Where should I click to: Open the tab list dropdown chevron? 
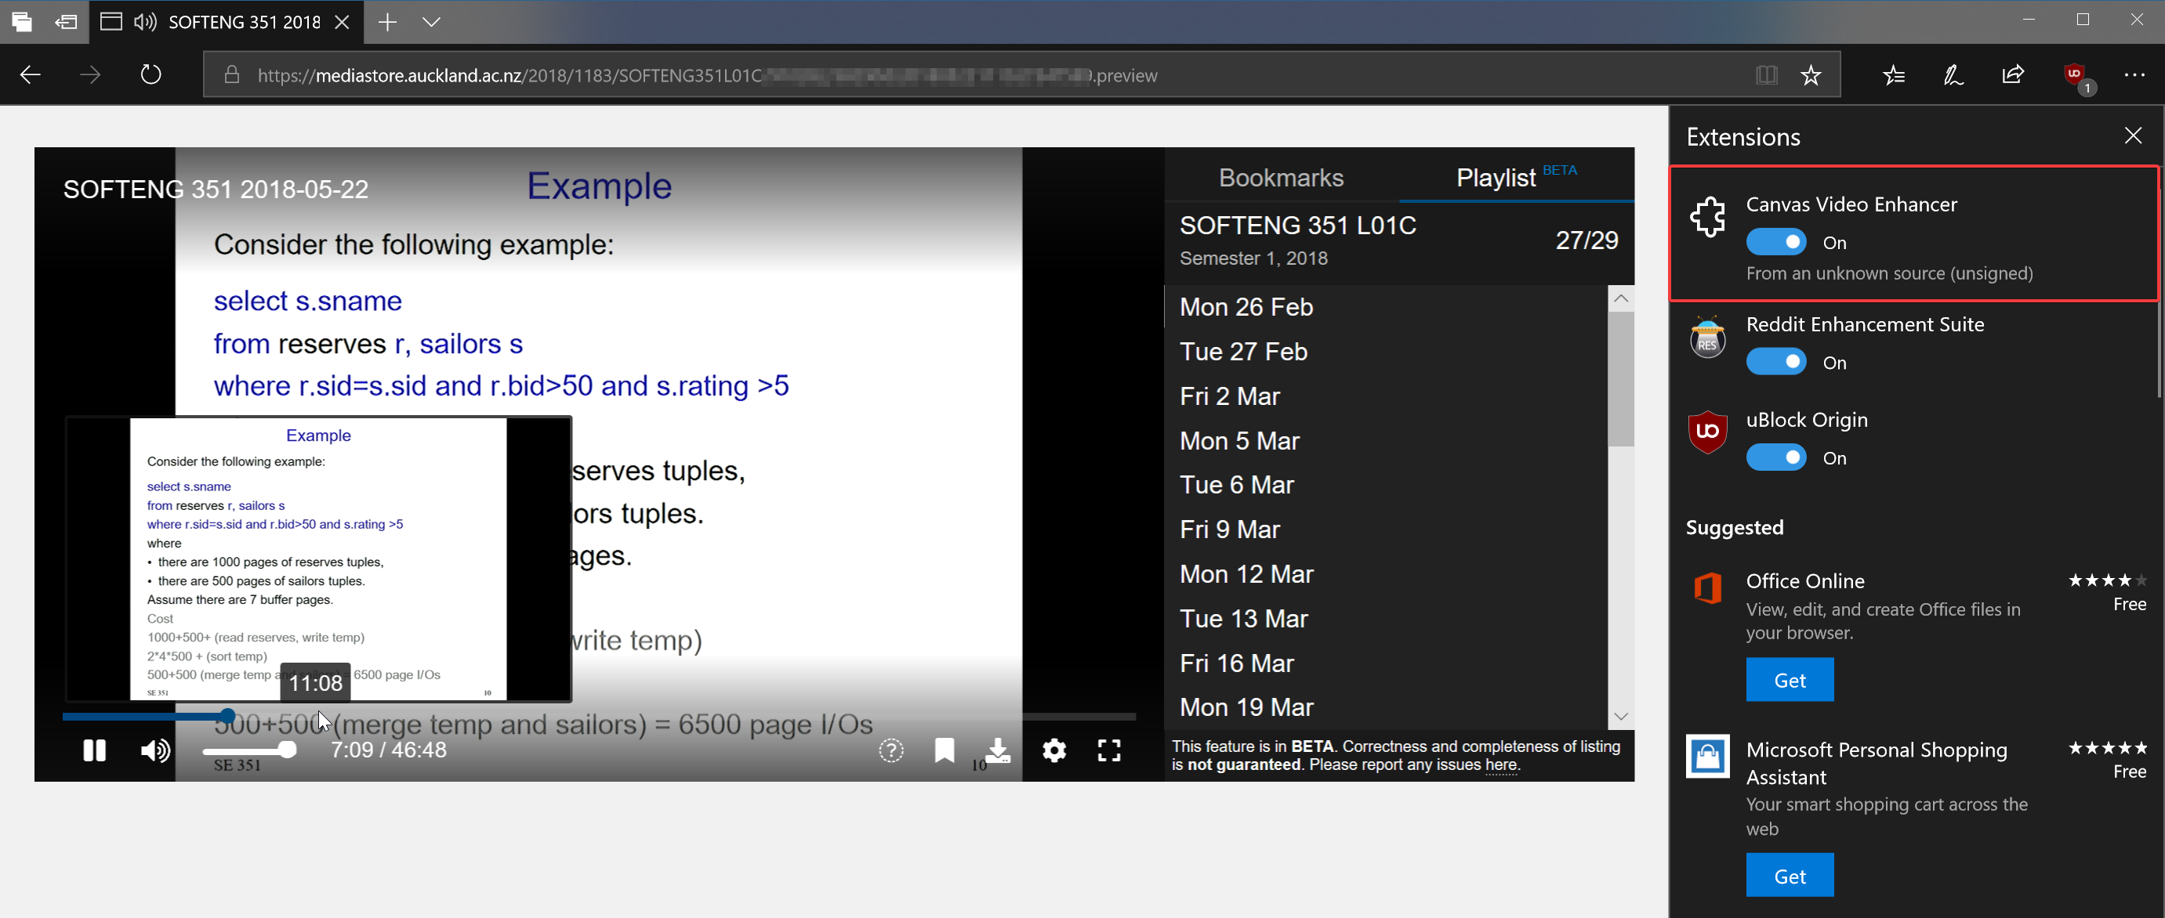(x=431, y=22)
